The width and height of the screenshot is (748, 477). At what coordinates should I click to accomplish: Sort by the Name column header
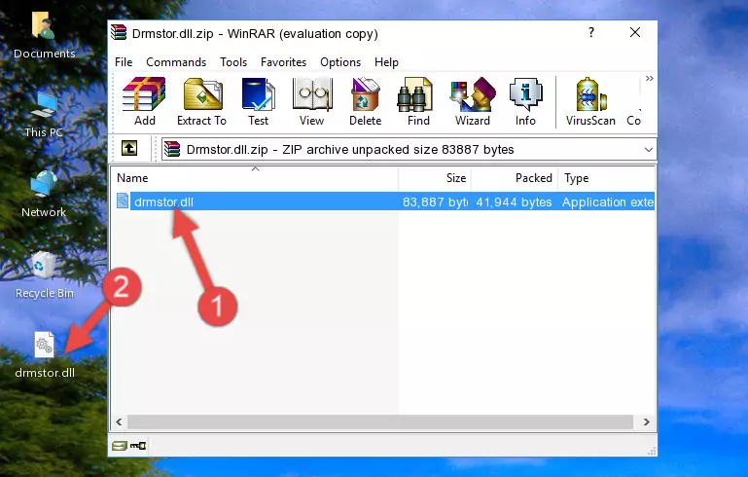point(255,178)
